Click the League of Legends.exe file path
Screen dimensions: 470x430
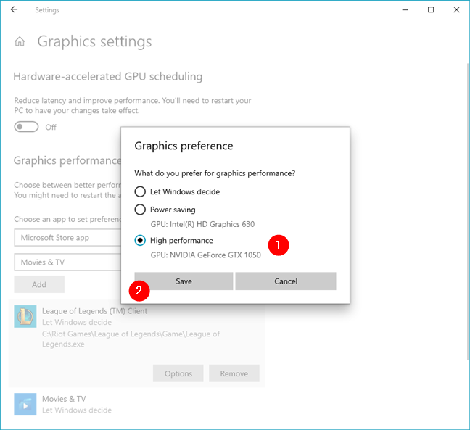[131, 339]
